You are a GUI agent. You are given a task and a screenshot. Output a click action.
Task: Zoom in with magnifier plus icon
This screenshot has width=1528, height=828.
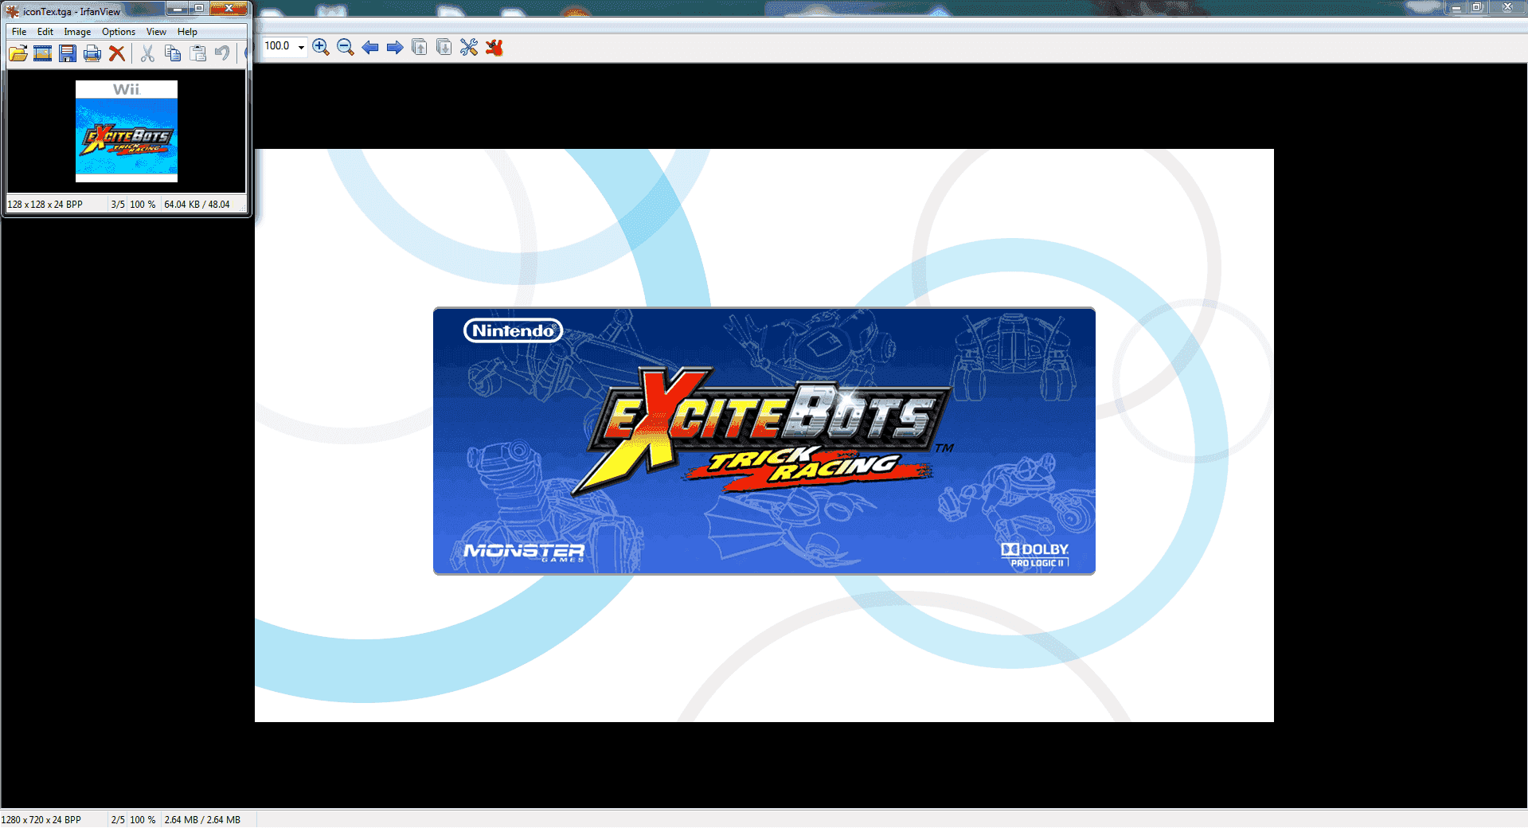[x=321, y=47]
